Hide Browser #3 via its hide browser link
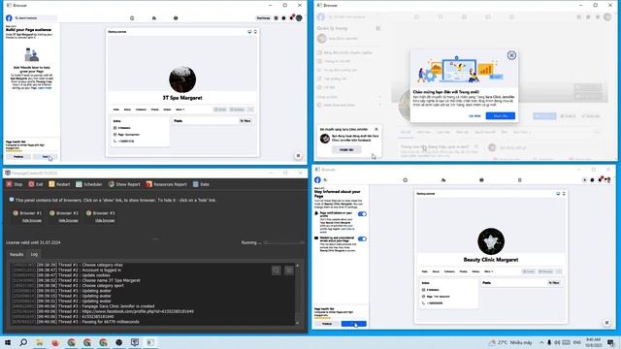621x349 pixels. click(105, 220)
